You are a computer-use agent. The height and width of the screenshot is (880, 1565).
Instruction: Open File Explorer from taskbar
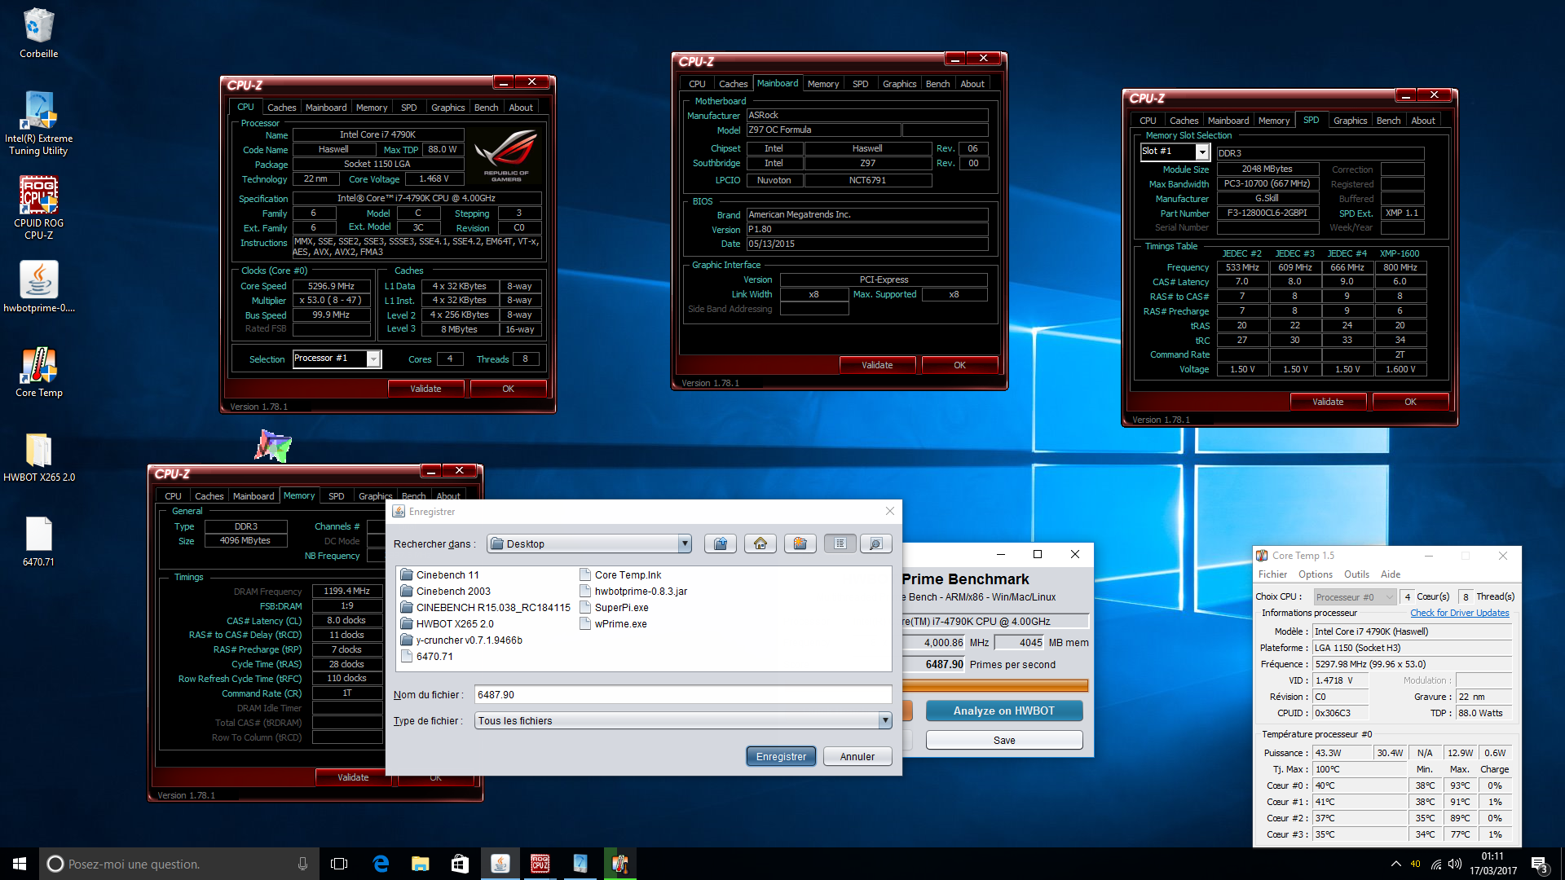point(420,864)
